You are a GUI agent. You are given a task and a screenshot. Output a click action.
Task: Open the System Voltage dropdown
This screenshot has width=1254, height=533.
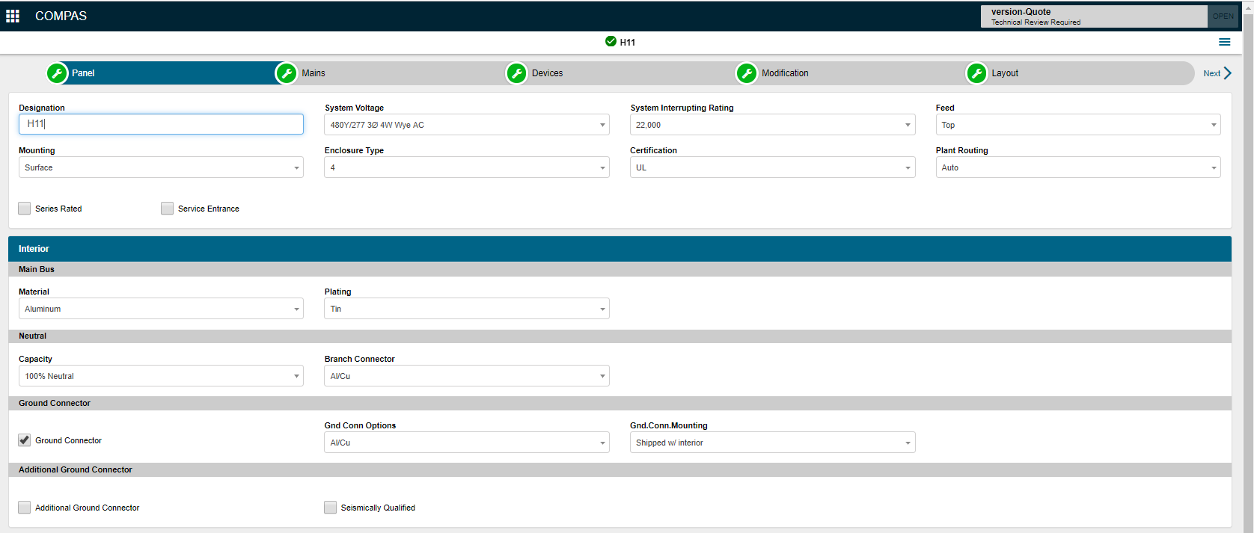tap(466, 125)
